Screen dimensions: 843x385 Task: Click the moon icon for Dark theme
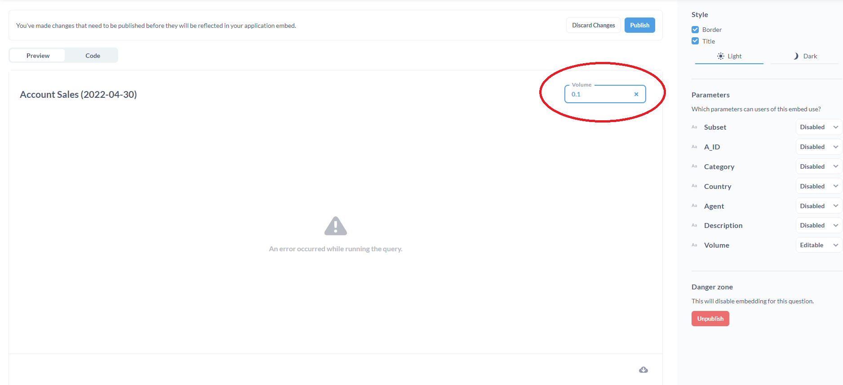tap(796, 56)
